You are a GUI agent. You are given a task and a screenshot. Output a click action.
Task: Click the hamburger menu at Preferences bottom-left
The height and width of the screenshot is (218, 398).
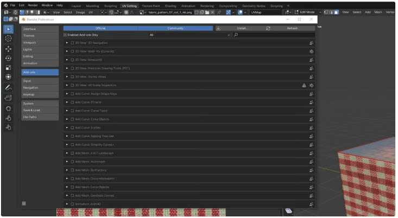tap(23, 203)
